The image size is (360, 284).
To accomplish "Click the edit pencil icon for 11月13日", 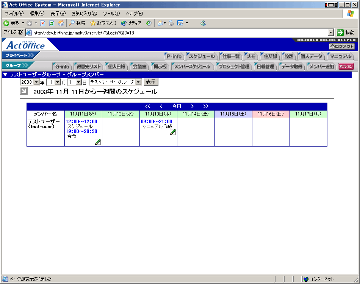I will 173,132.
